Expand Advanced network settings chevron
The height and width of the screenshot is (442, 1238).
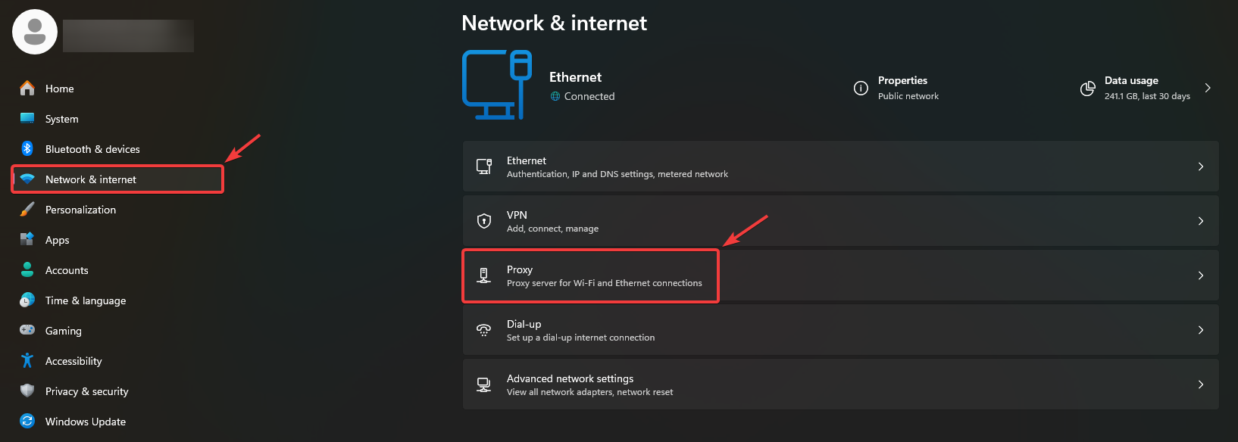tap(1201, 384)
